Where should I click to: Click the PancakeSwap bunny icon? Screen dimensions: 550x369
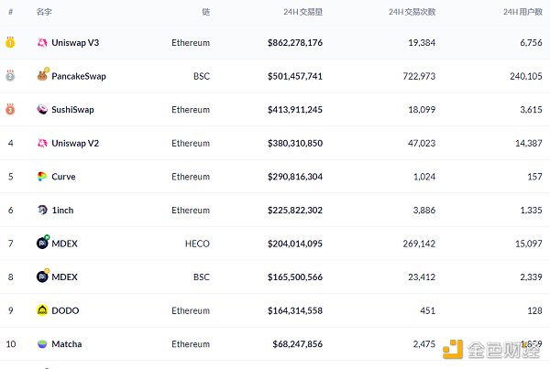pos(42,76)
